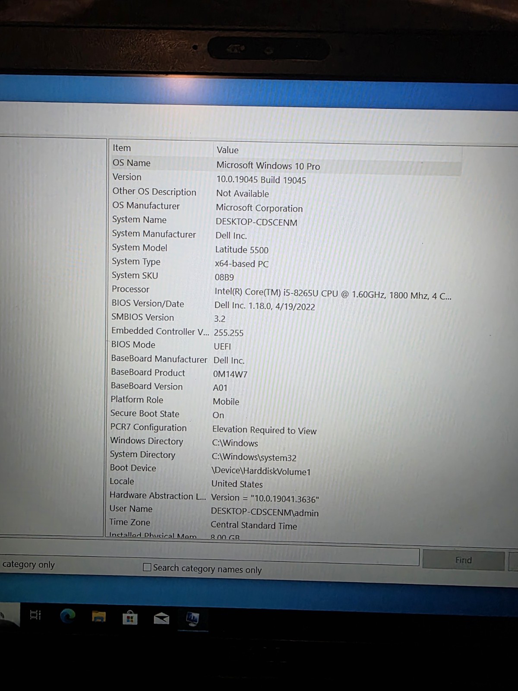Click the Find button
The width and height of the screenshot is (518, 691).
click(464, 560)
